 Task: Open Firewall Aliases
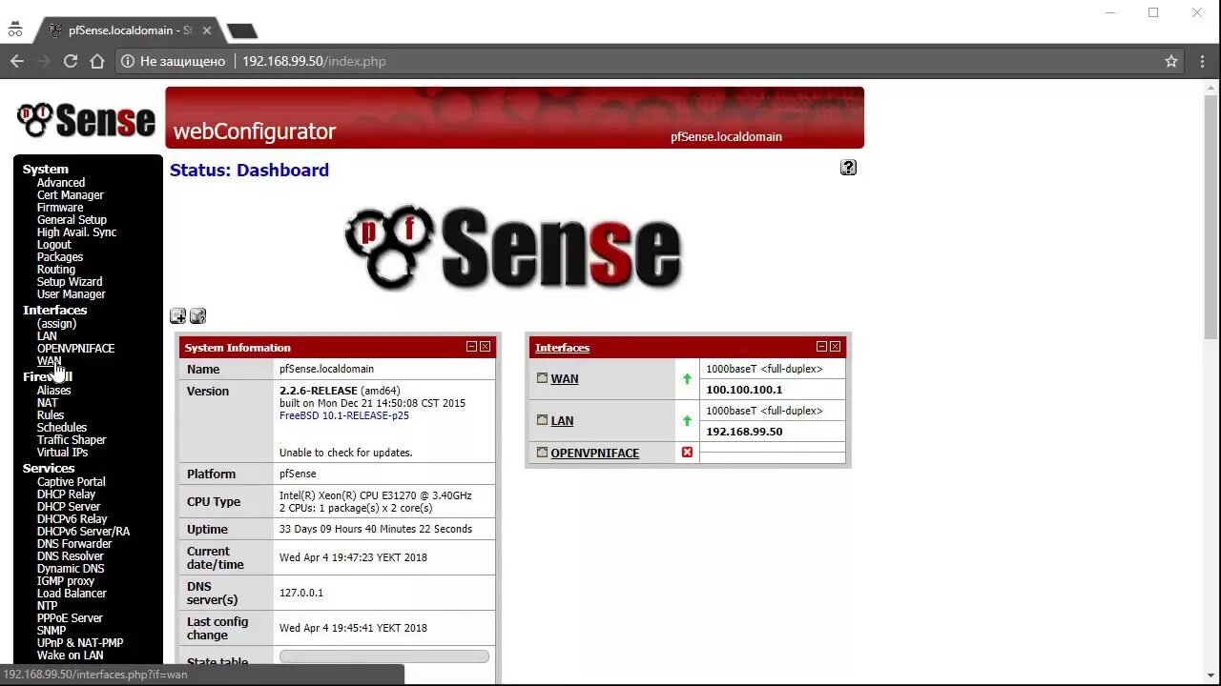pos(53,391)
